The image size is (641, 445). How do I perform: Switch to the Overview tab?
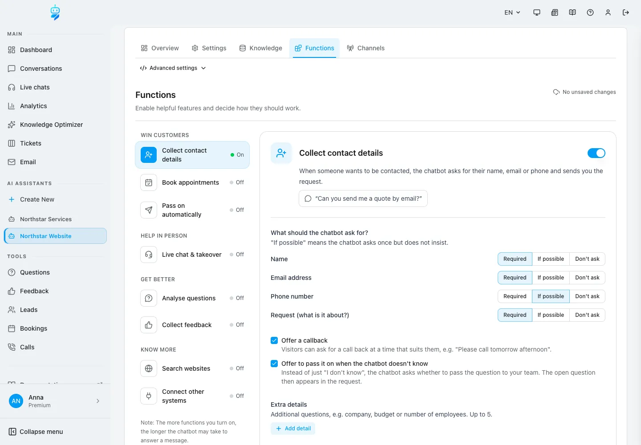coord(160,48)
